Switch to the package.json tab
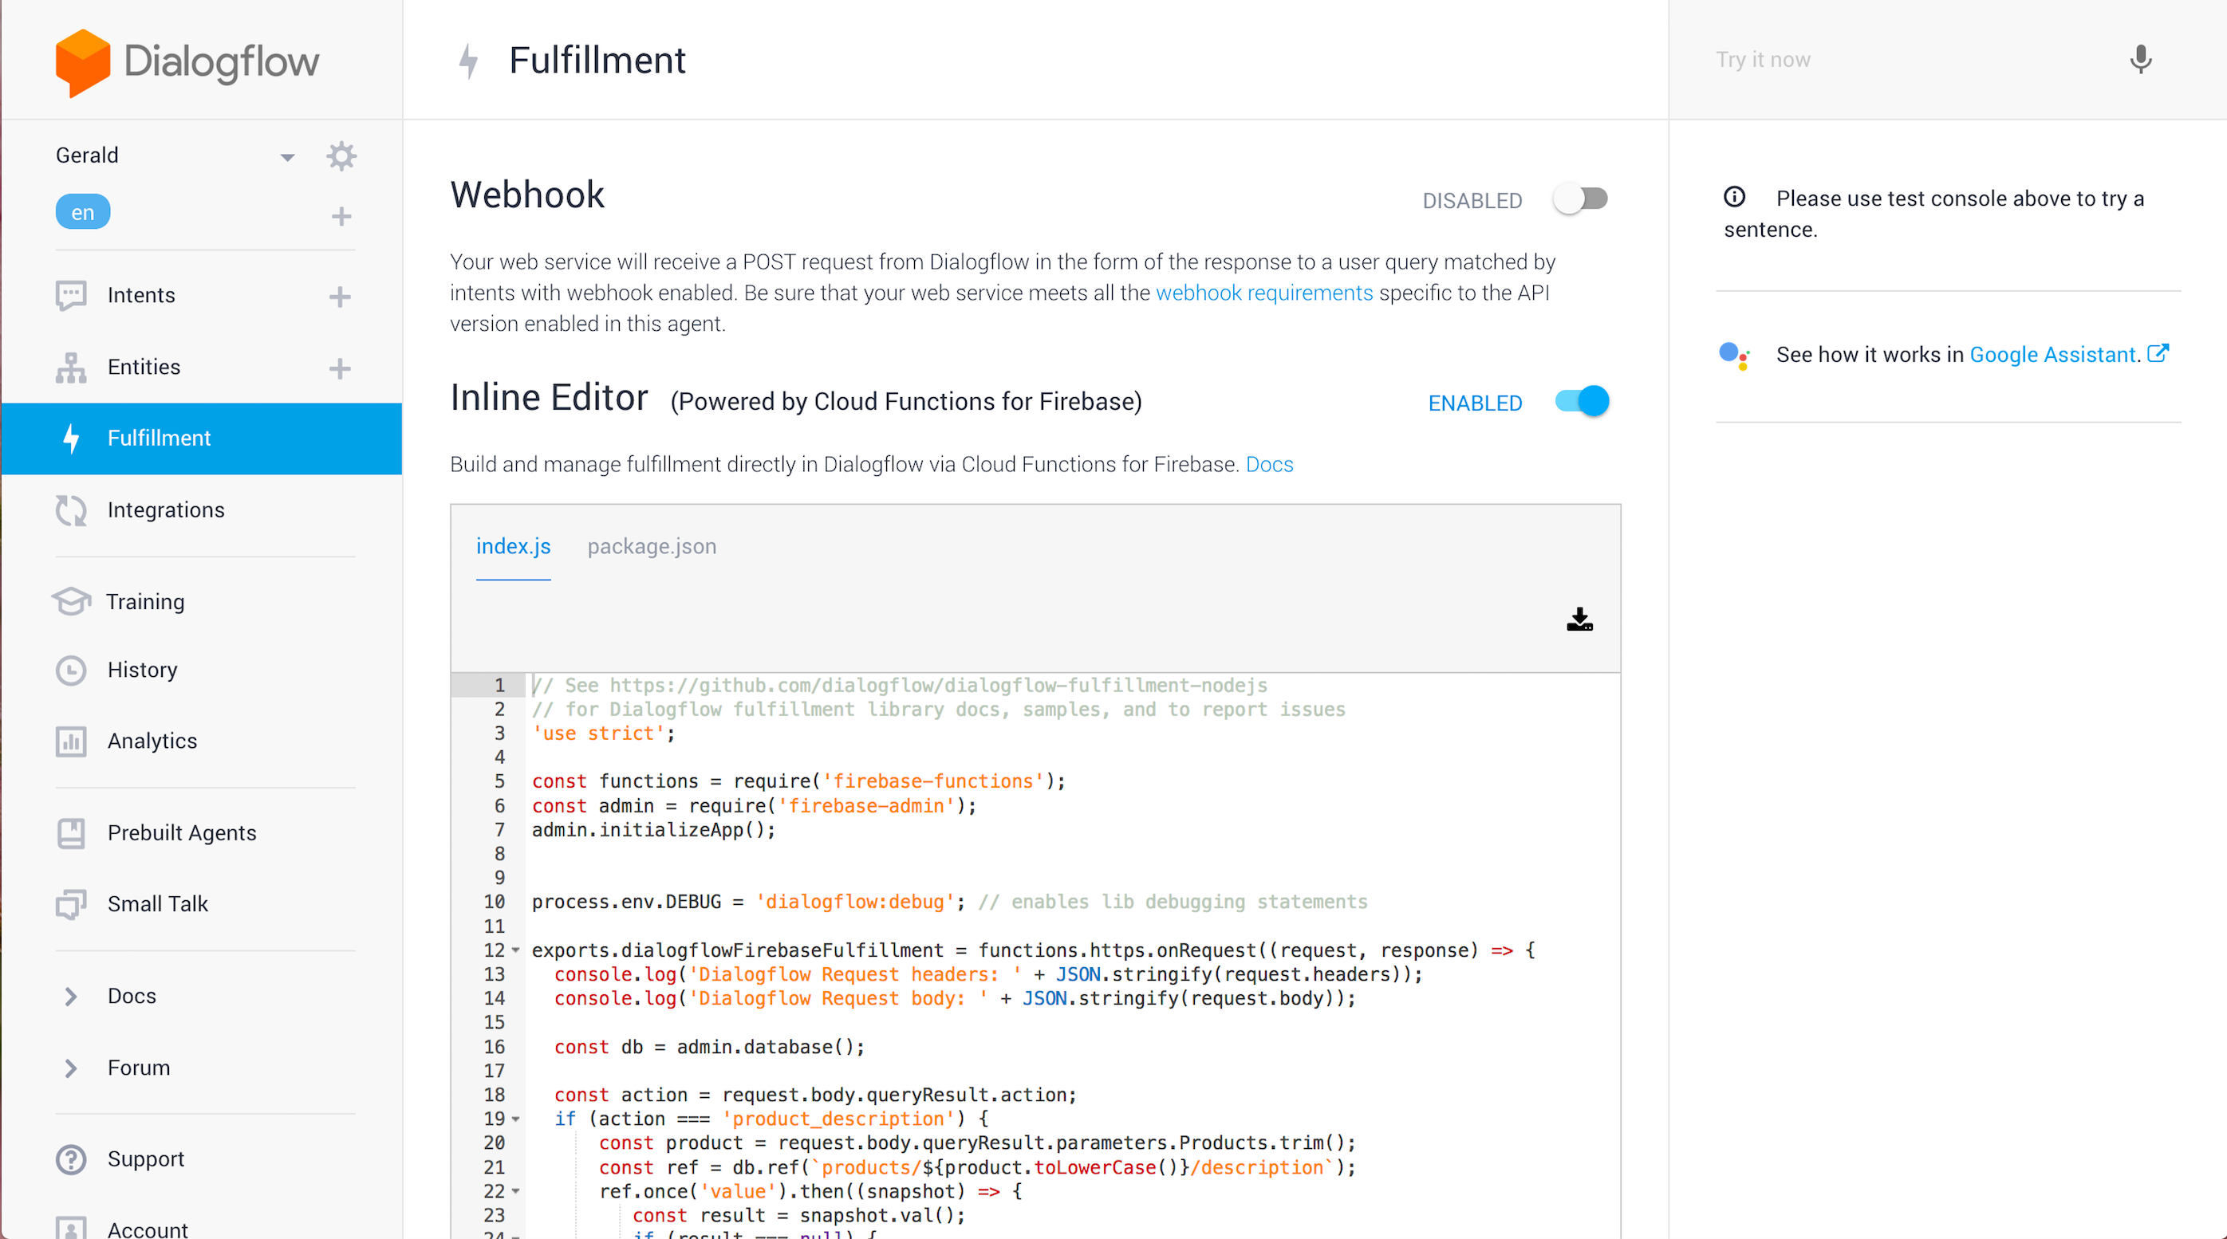2227x1239 pixels. tap(652, 546)
